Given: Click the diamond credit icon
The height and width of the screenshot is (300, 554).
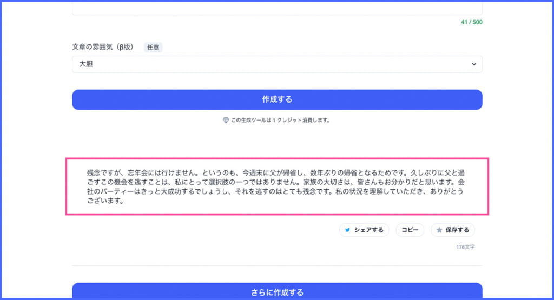Looking at the screenshot, I should coord(226,120).
